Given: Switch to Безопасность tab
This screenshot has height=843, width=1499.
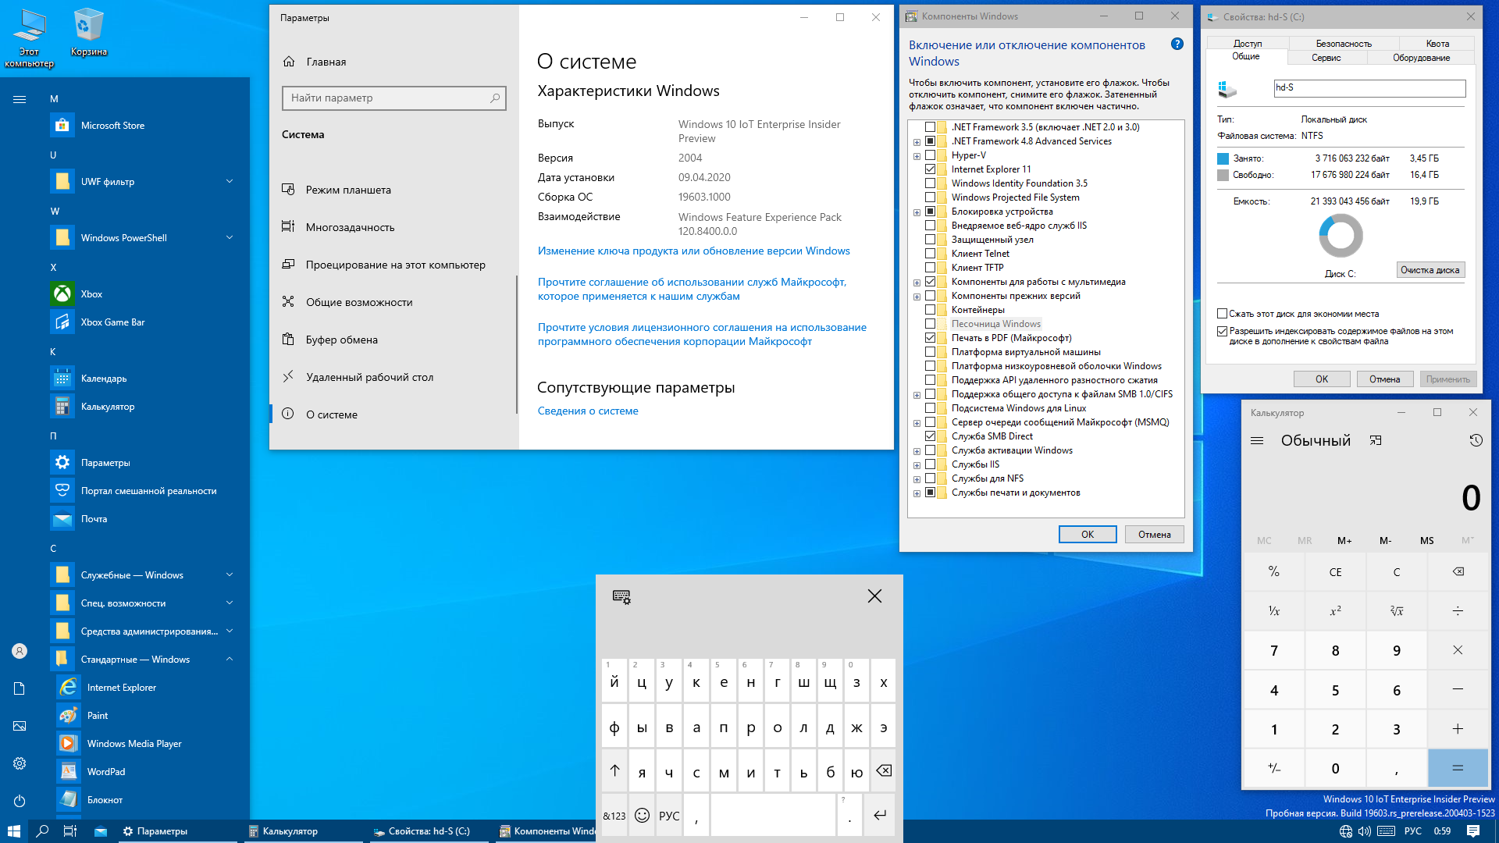Looking at the screenshot, I should (1343, 44).
